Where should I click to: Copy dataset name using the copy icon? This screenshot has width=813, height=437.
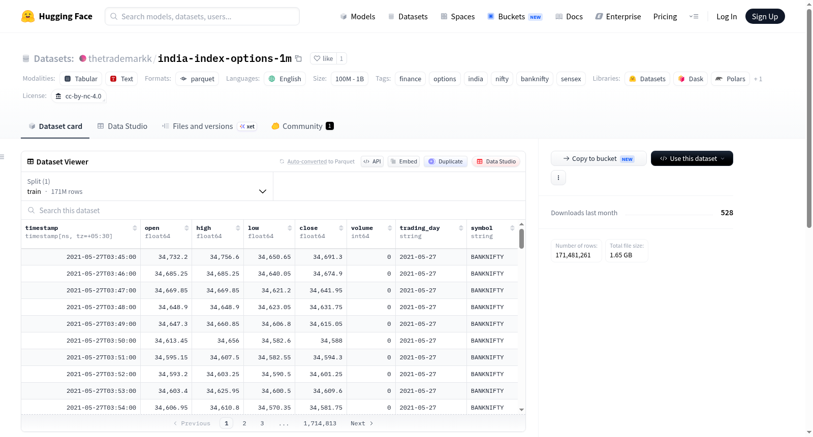tap(299, 59)
